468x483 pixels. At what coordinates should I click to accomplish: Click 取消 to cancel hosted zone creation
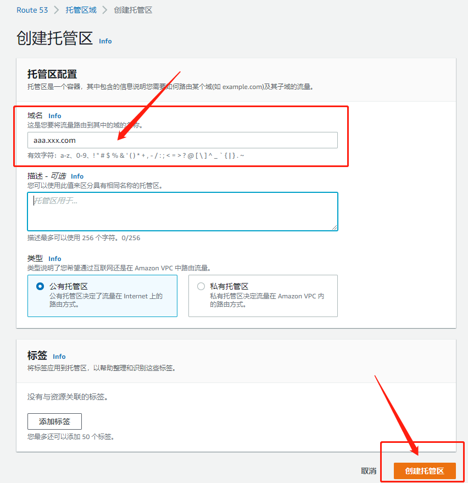click(367, 470)
